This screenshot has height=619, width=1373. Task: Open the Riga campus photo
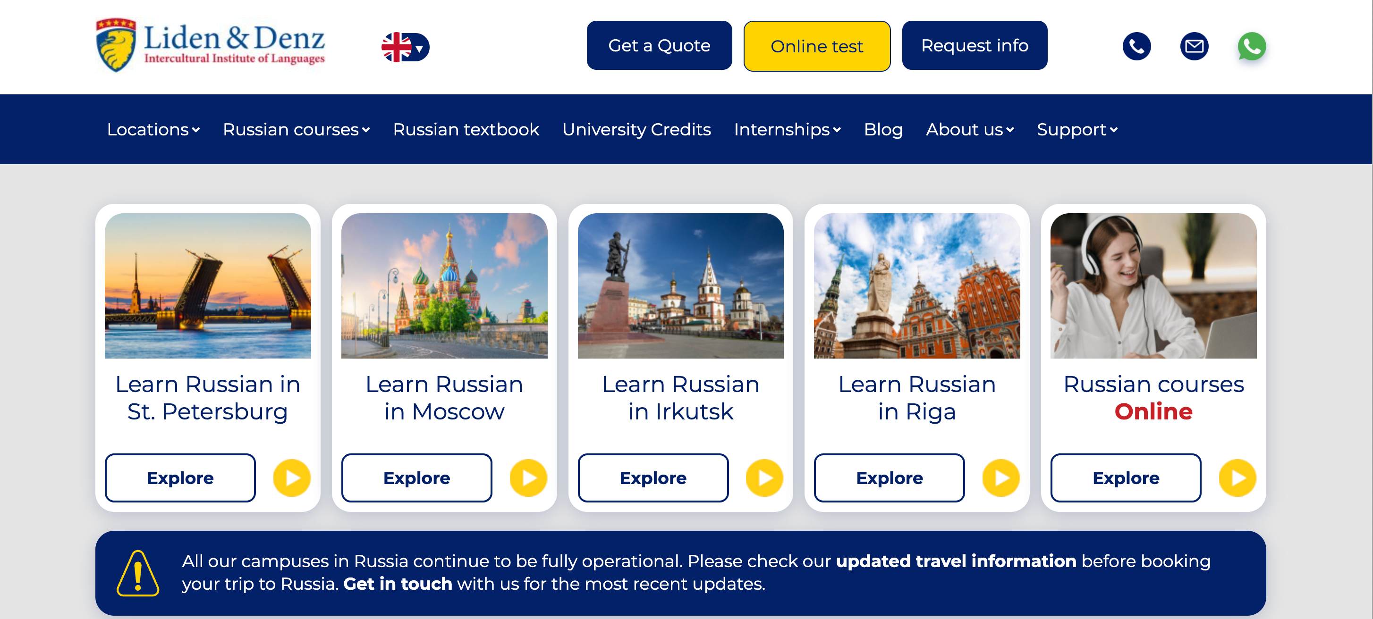pyautogui.click(x=917, y=285)
